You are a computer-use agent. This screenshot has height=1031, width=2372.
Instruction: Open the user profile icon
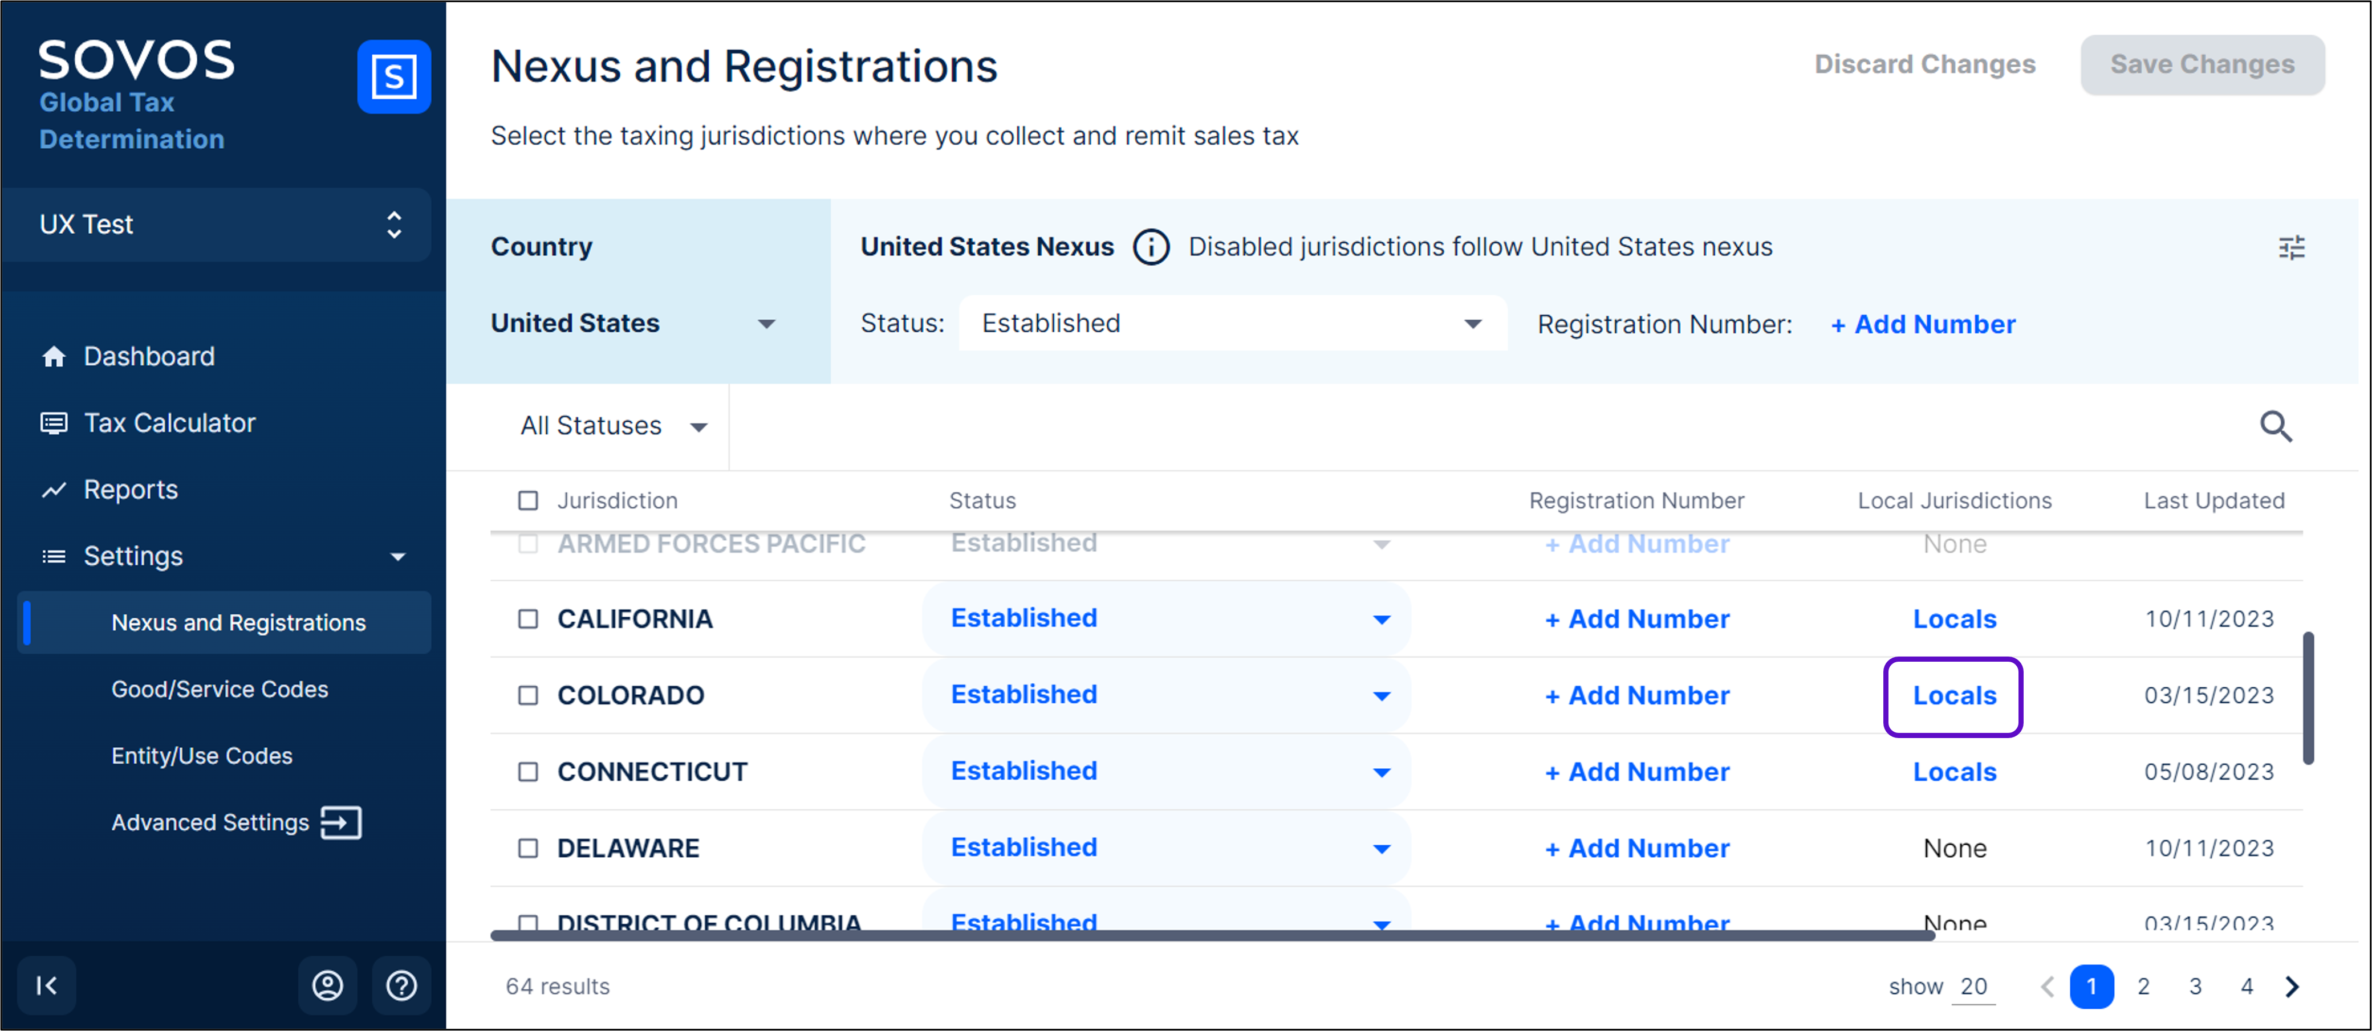point(327,985)
